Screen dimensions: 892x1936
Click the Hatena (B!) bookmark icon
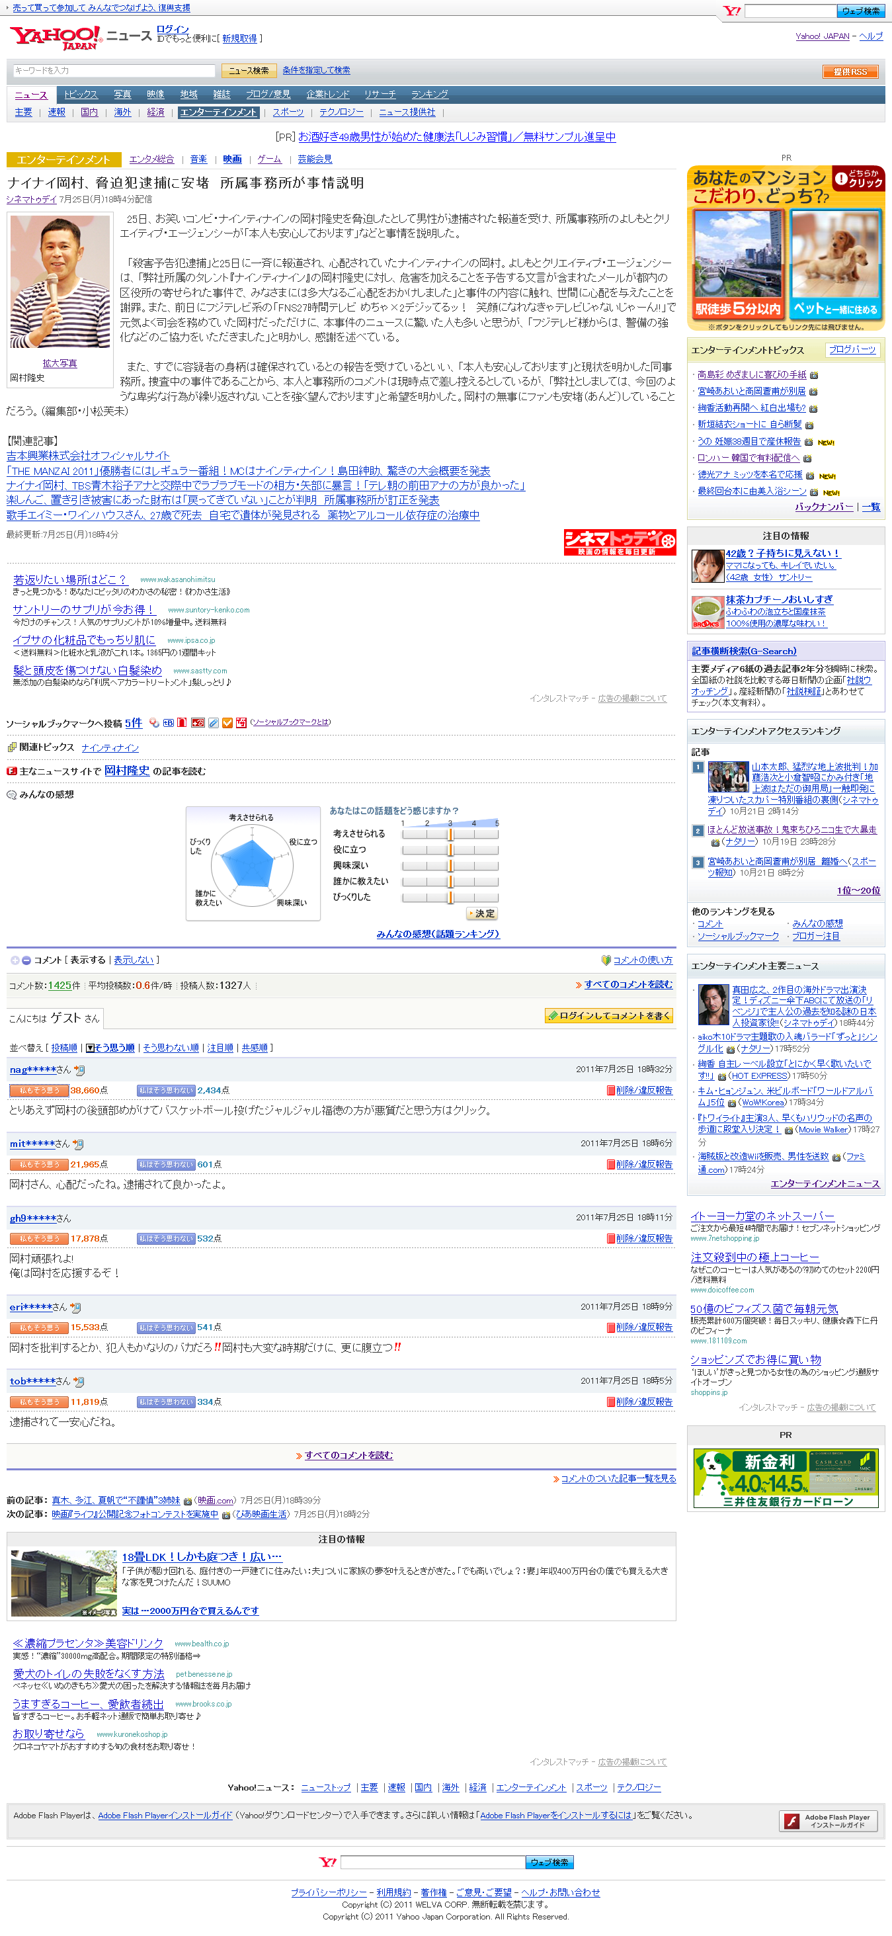point(169,722)
